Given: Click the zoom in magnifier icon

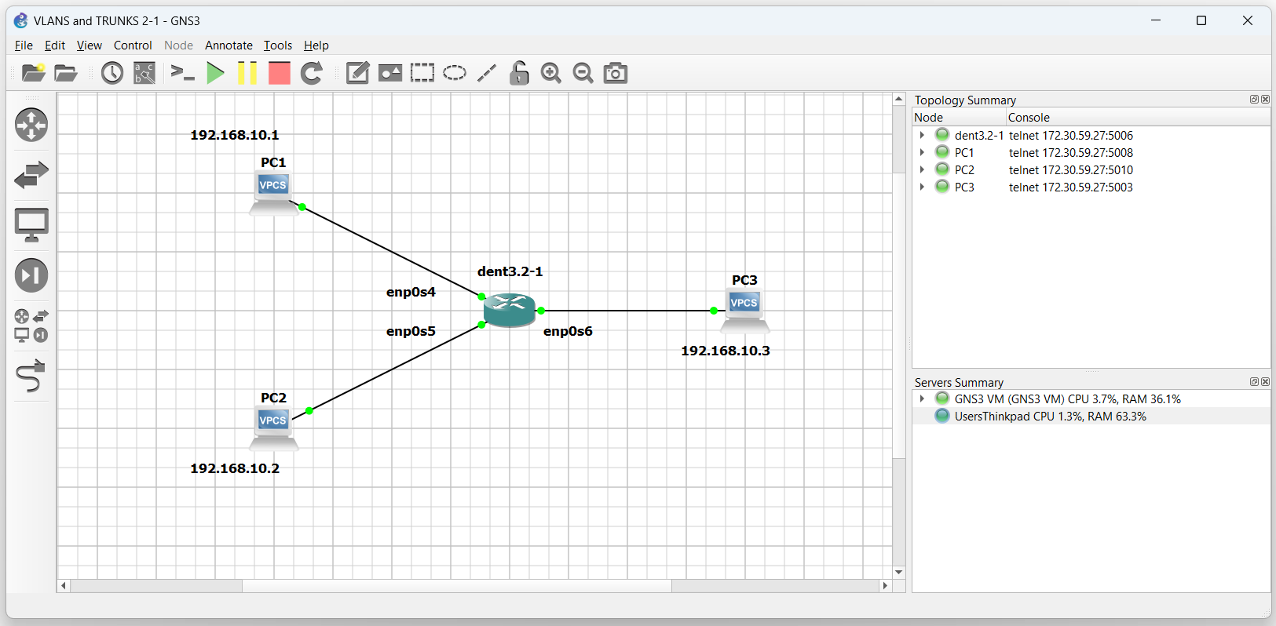Looking at the screenshot, I should 551,73.
